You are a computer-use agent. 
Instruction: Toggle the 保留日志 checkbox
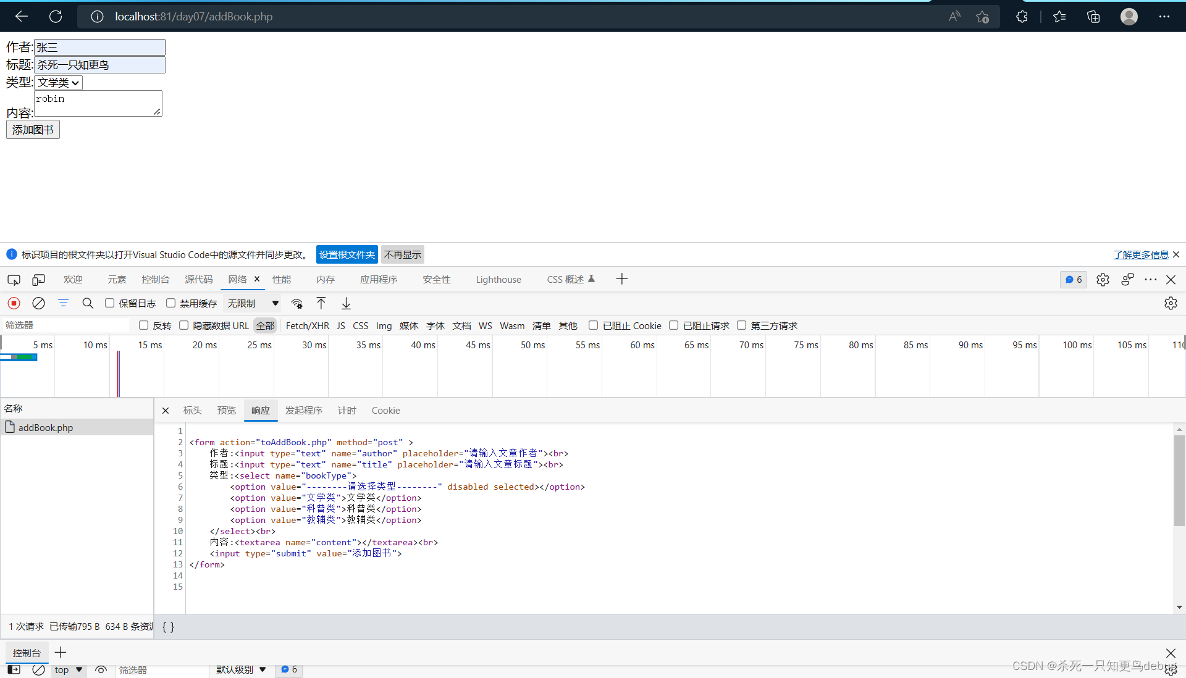coord(108,303)
